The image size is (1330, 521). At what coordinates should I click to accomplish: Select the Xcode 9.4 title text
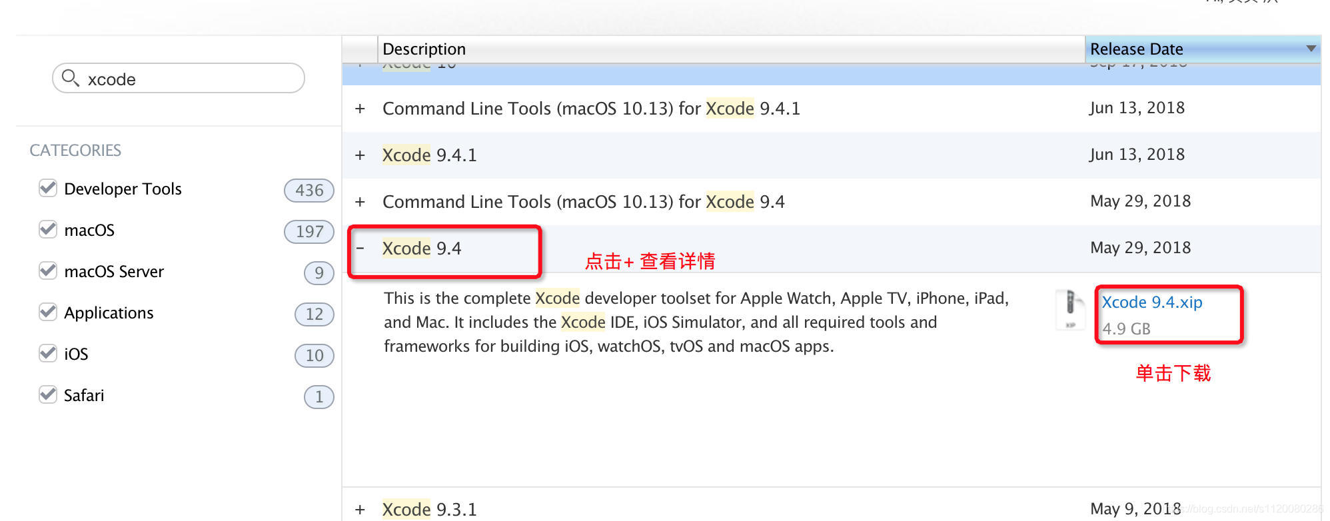pyautogui.click(x=422, y=249)
